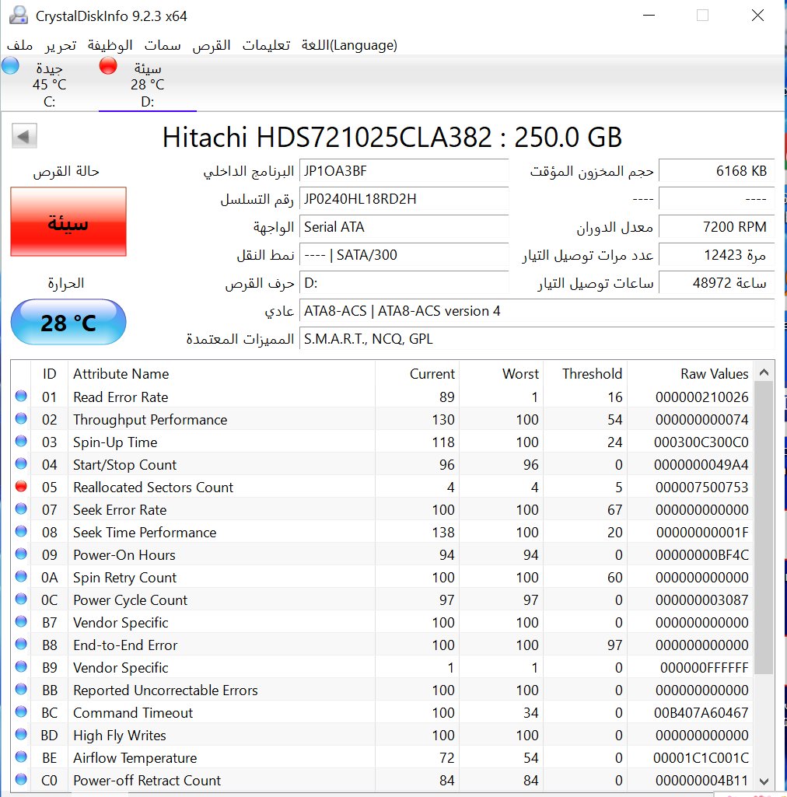The width and height of the screenshot is (787, 797).
Task: Click the red dot for Reallocated Sectors Count
Action: 21,487
